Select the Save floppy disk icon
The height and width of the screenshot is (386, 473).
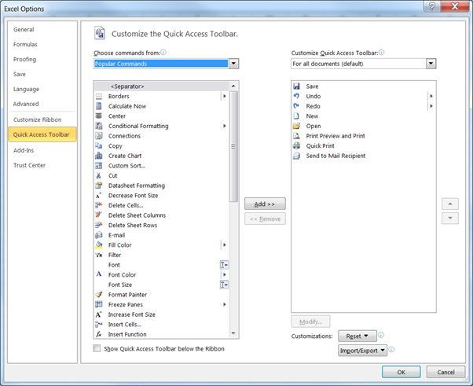(x=296, y=86)
